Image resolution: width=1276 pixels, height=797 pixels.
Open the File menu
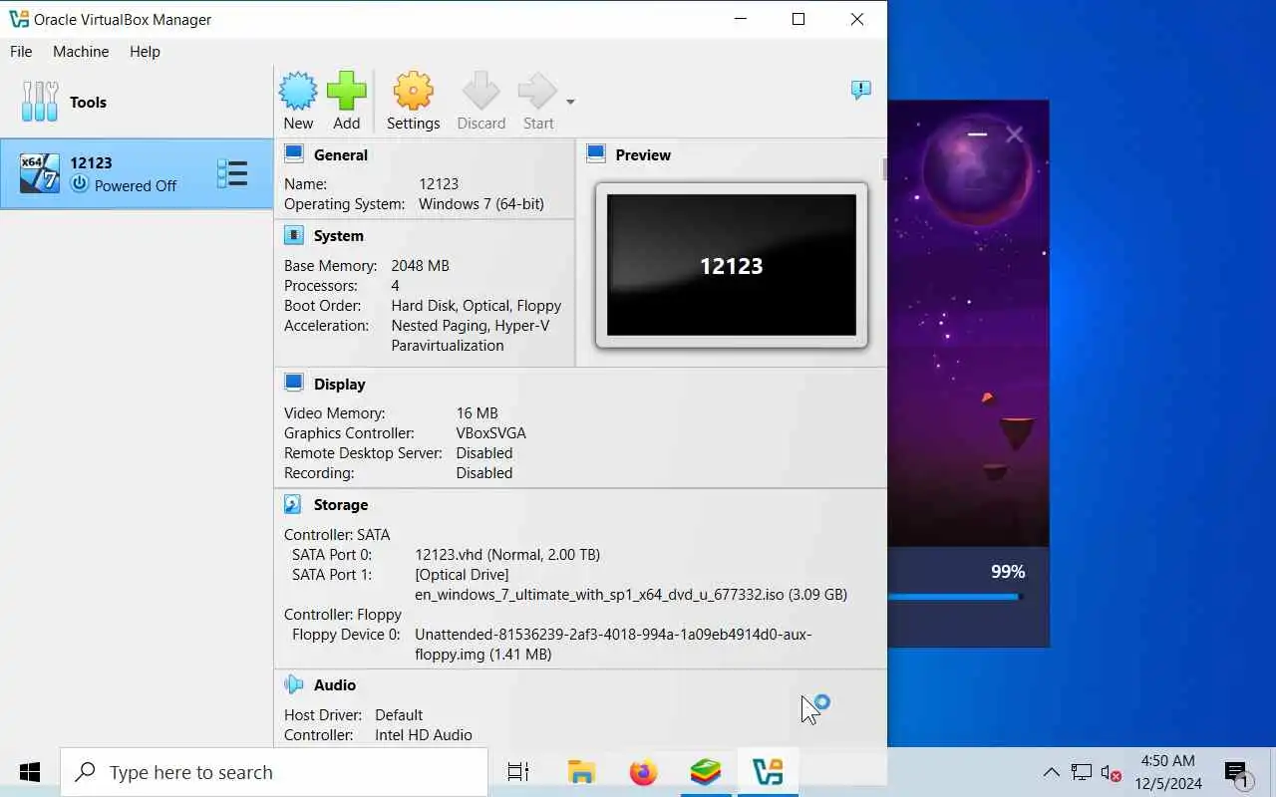21,52
